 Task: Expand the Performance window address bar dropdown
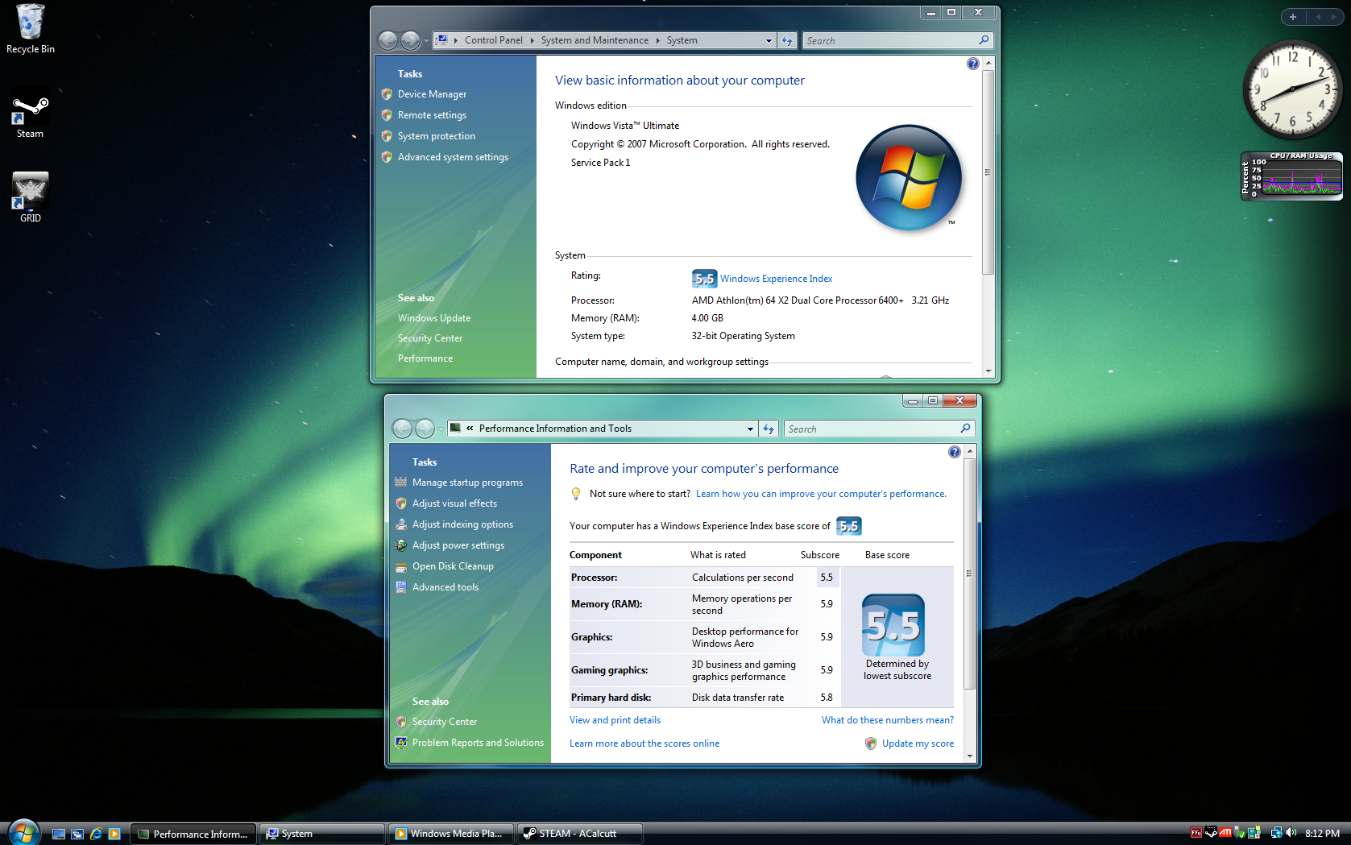750,429
